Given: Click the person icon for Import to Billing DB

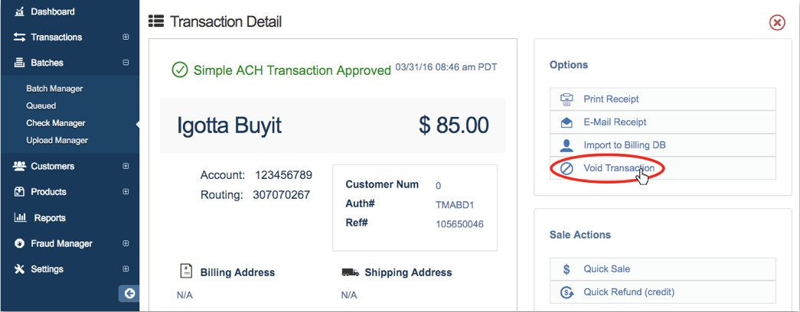Looking at the screenshot, I should [567, 145].
